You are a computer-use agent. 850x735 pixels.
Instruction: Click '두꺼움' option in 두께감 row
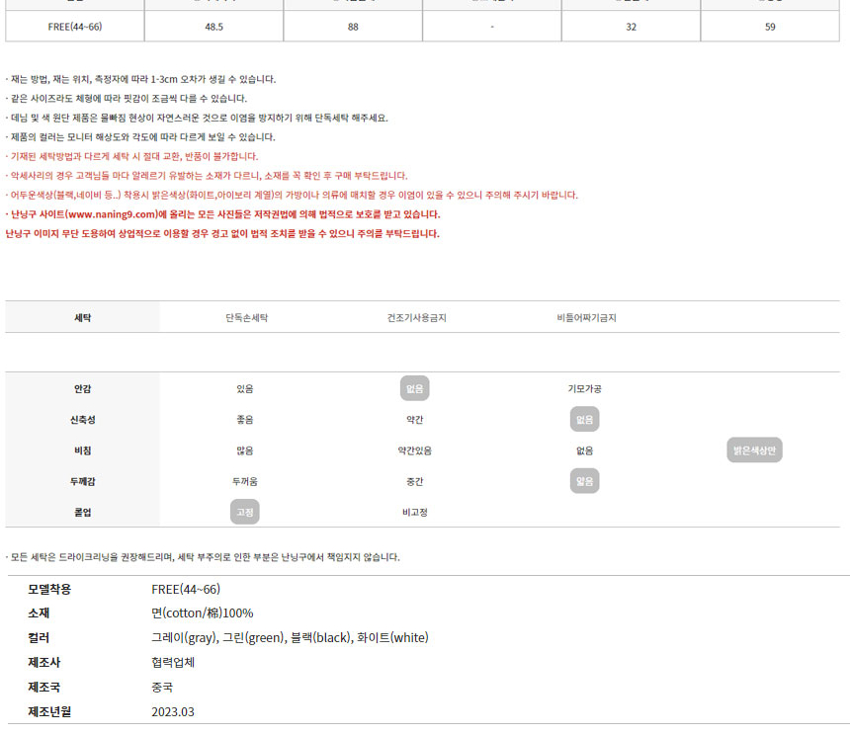tap(245, 481)
